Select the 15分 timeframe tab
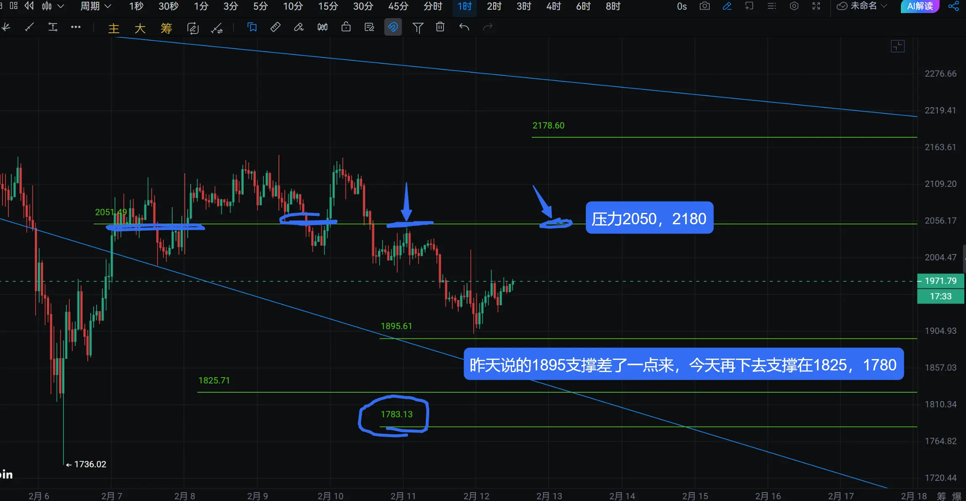 tap(328, 6)
